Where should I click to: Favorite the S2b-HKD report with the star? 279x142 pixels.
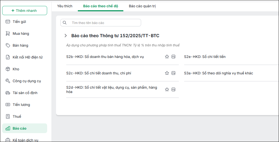tap(167, 57)
